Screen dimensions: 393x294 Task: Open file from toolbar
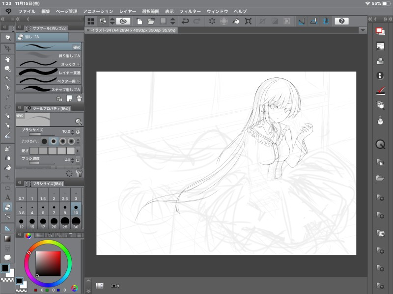click(x=151, y=21)
